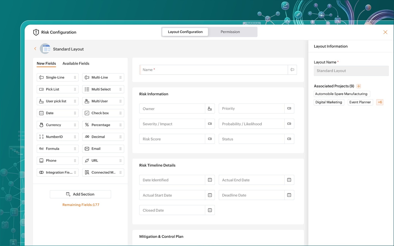Click the Check box field type icon
This screenshot has height=246, width=394.
[87, 113]
